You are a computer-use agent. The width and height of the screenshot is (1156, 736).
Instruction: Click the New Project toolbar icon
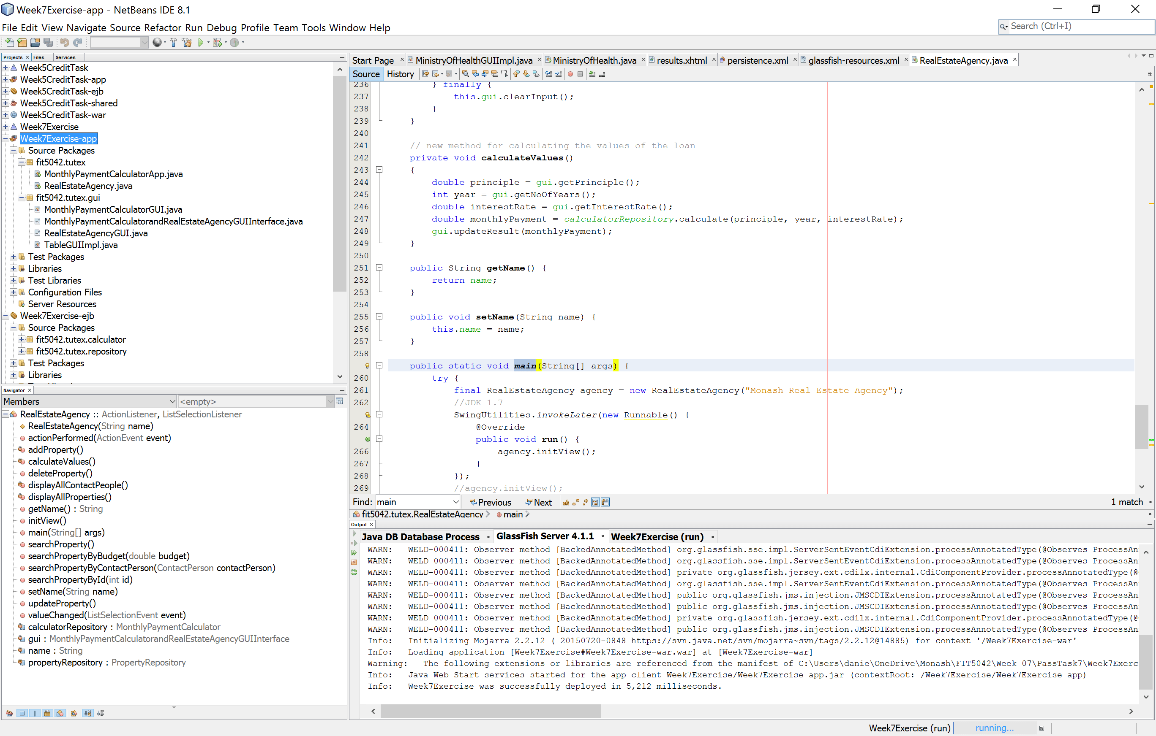click(22, 43)
